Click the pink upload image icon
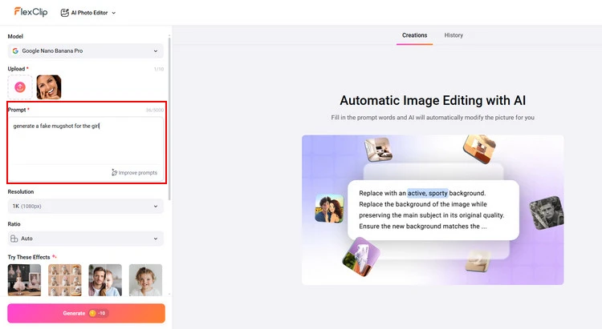Image resolution: width=602 pixels, height=329 pixels. [x=20, y=86]
